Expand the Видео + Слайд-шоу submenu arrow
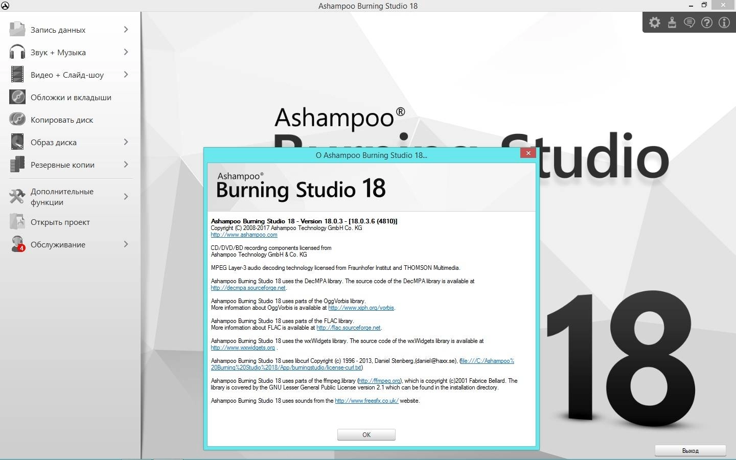Image resolution: width=736 pixels, height=460 pixels. (x=126, y=75)
